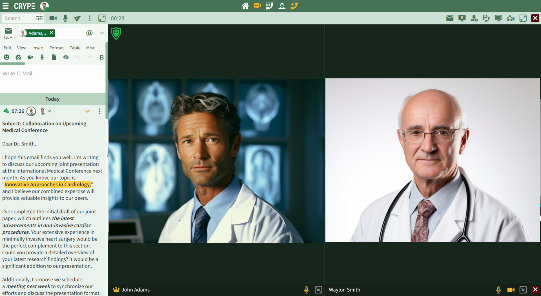Click in the Search field

pyautogui.click(x=18, y=18)
